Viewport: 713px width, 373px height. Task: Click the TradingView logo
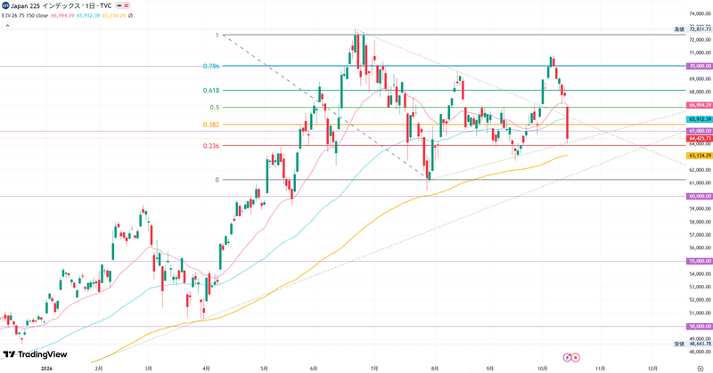pyautogui.click(x=35, y=354)
